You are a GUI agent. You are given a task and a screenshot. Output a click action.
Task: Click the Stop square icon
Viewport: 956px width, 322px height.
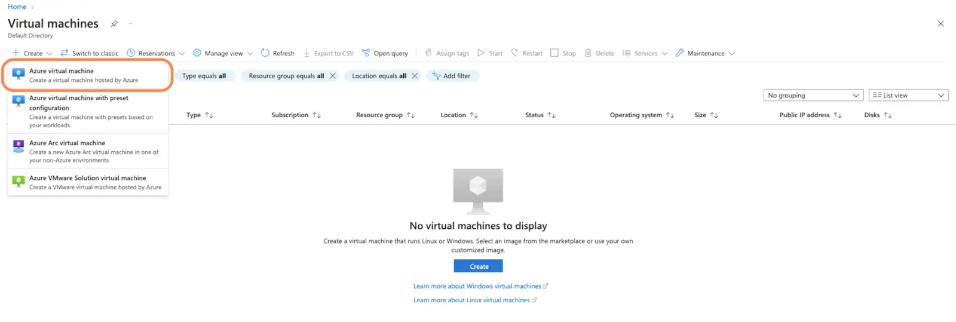554,53
